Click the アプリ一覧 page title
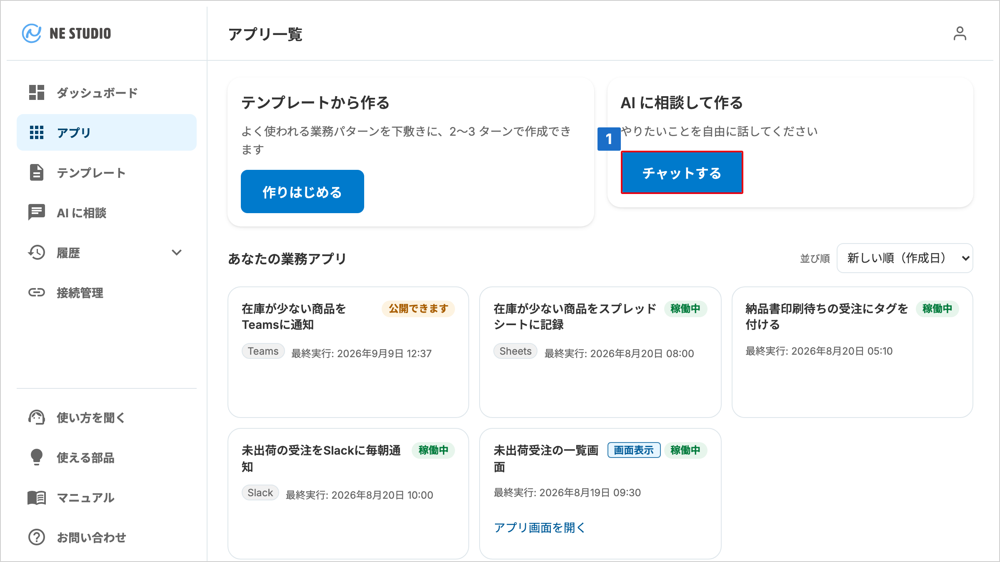1000x562 pixels. click(265, 34)
